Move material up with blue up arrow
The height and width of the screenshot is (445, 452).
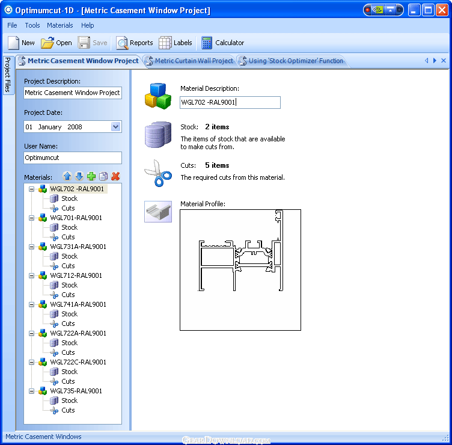pyautogui.click(x=67, y=176)
